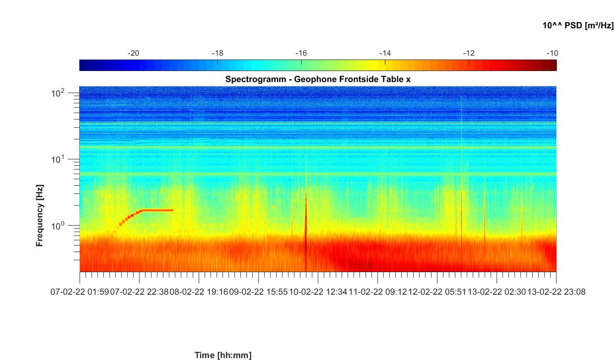The width and height of the screenshot is (615, 360).
Task: Select the '10^^ PSD [m²/Hz]' colorbar label
Action: 578,26
